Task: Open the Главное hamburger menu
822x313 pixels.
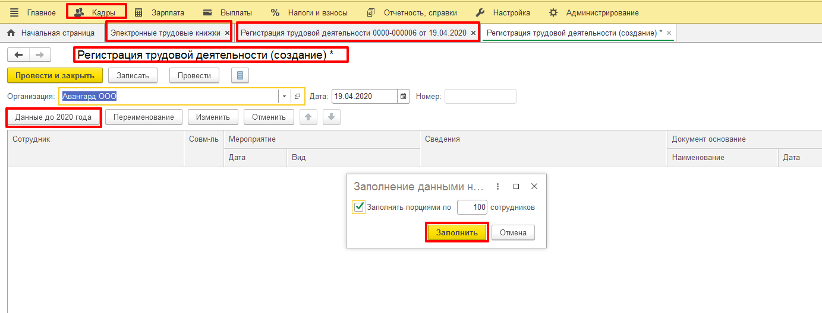Action: pos(14,12)
